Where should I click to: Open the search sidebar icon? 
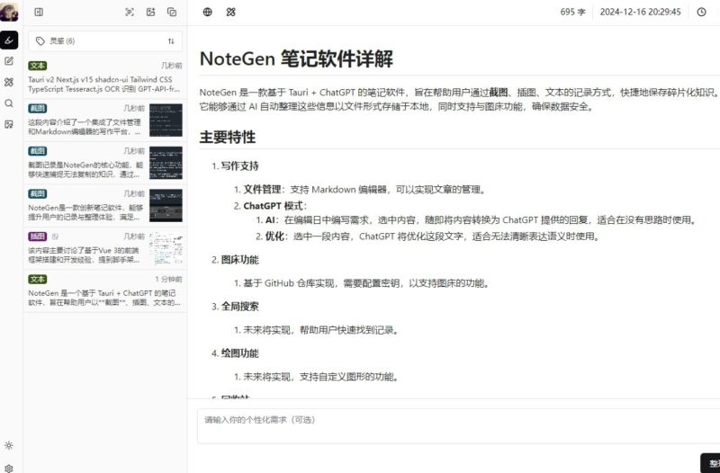pyautogui.click(x=9, y=103)
